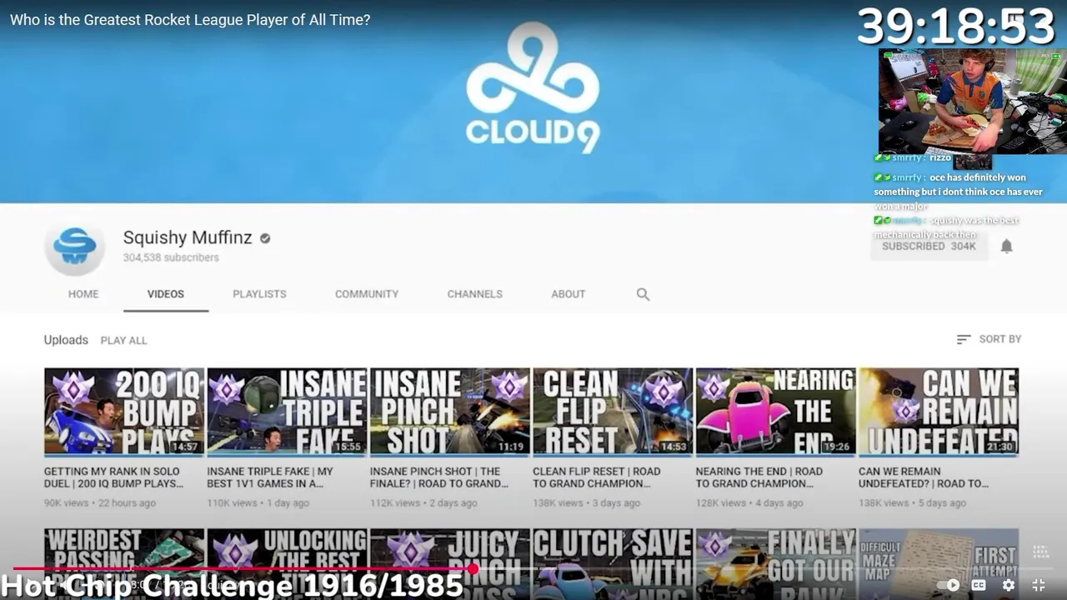Click the Sort By icon

click(x=964, y=339)
